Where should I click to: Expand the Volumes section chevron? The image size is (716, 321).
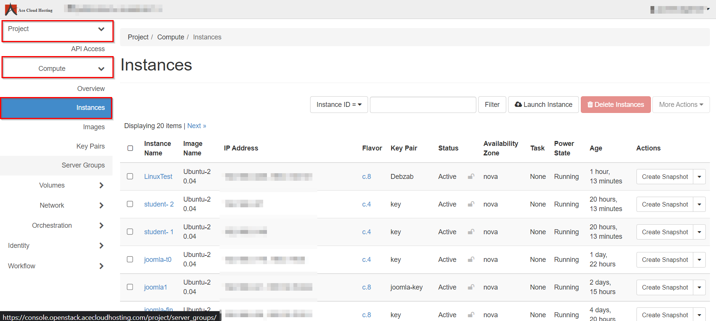pos(101,185)
